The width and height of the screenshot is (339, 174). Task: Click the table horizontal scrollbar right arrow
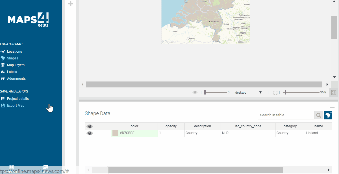329,170
